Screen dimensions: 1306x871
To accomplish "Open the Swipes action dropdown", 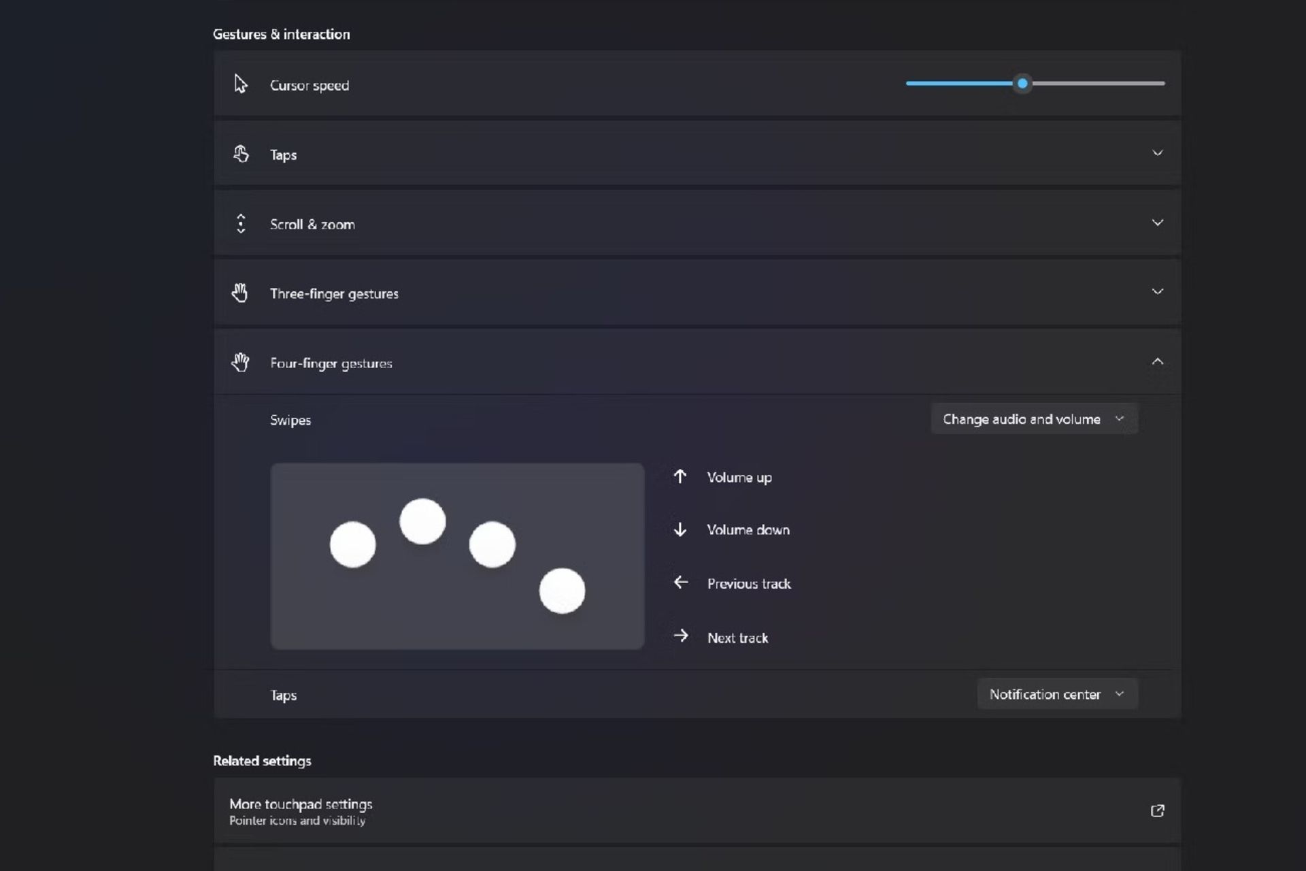I will (1032, 419).
